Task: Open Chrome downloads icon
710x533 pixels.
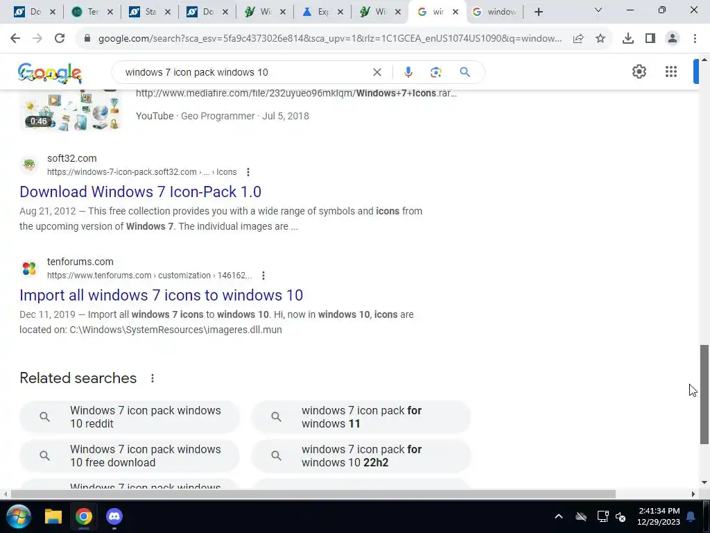Action: point(628,39)
